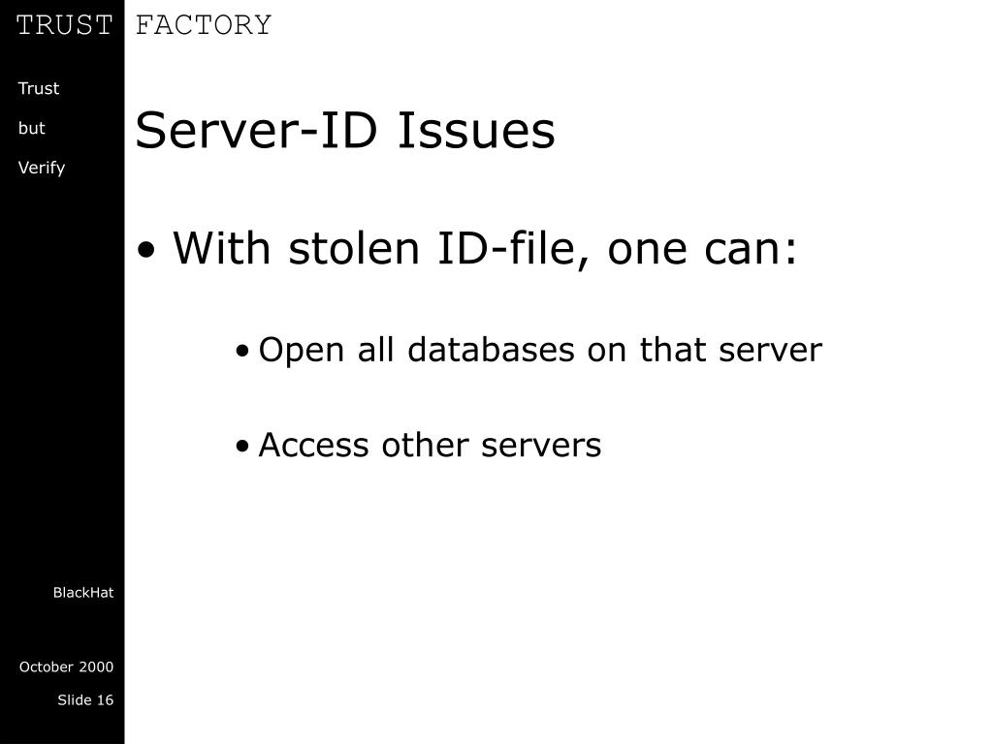The image size is (993, 744).
Task: Click the main bullet dot before With
Action: (x=146, y=250)
